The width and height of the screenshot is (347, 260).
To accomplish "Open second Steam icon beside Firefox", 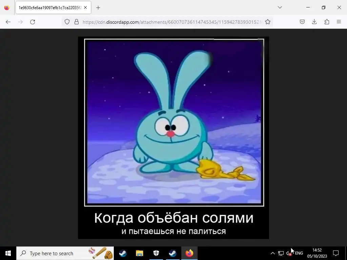I will point(172,253).
